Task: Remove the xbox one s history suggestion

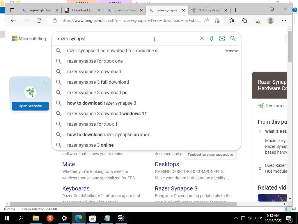Action: tap(231, 51)
